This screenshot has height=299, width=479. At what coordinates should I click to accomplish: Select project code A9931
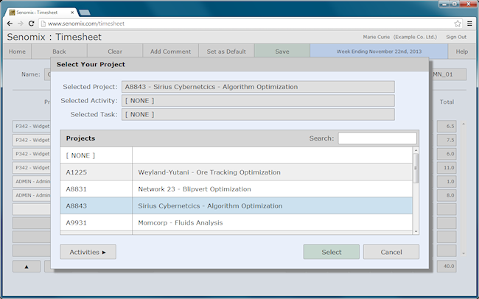pos(77,222)
